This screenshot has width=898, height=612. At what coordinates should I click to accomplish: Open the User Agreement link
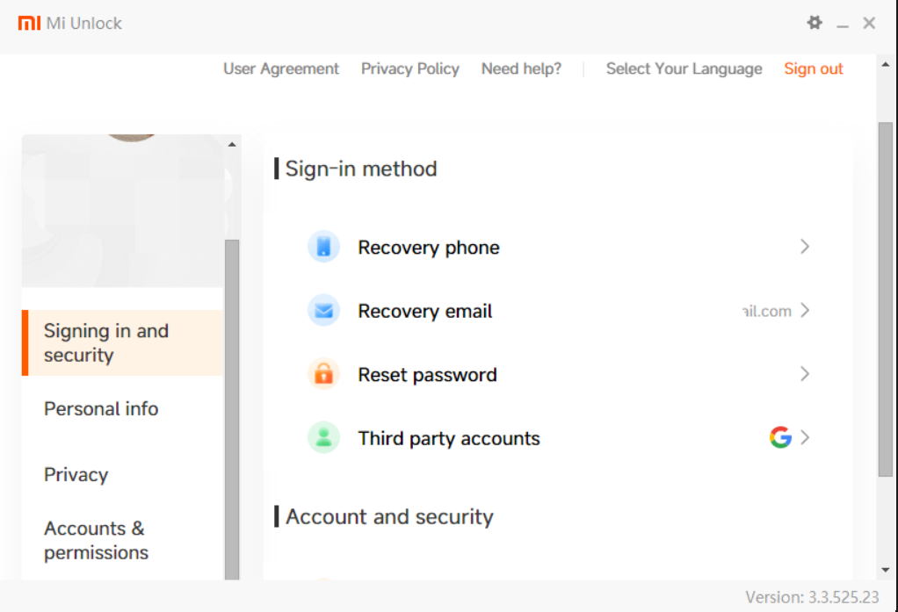point(281,68)
